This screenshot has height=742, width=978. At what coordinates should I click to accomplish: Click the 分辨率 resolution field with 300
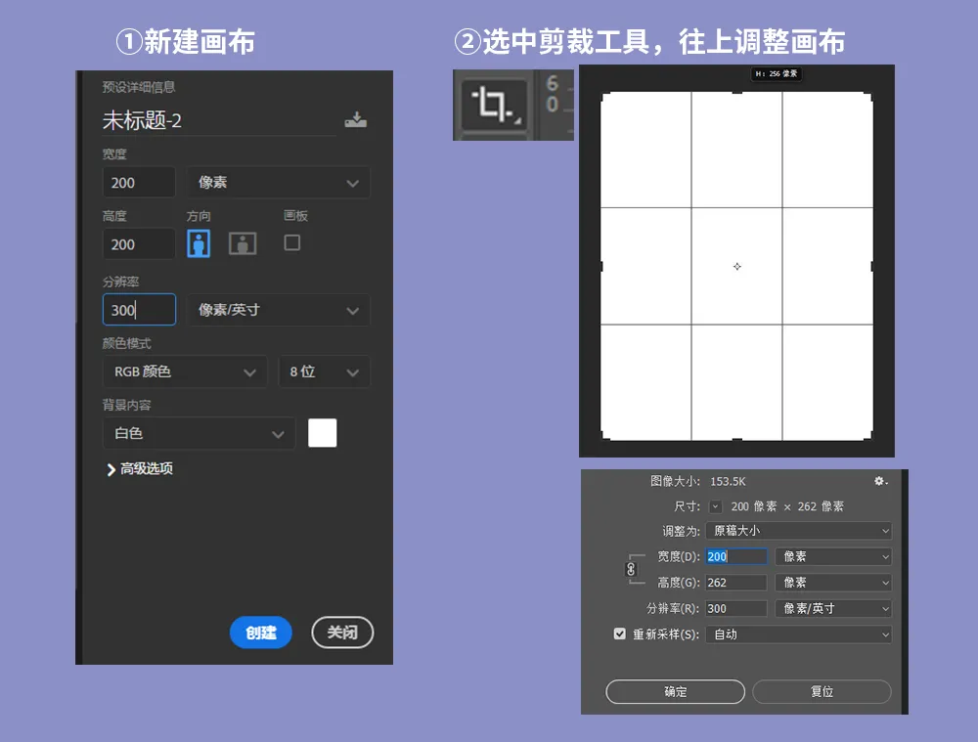[x=139, y=310]
